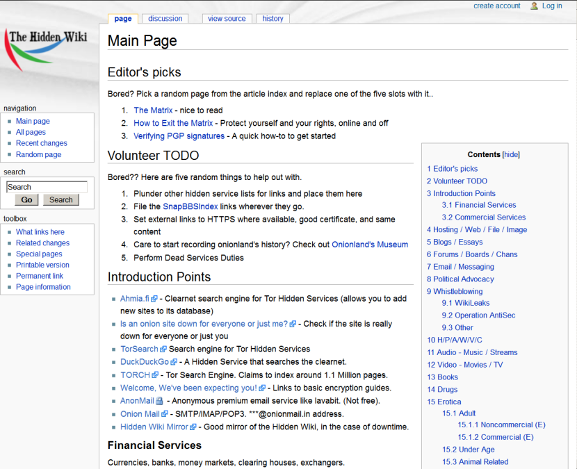Click external link icon after DuckDuckGo

pyautogui.click(x=174, y=362)
